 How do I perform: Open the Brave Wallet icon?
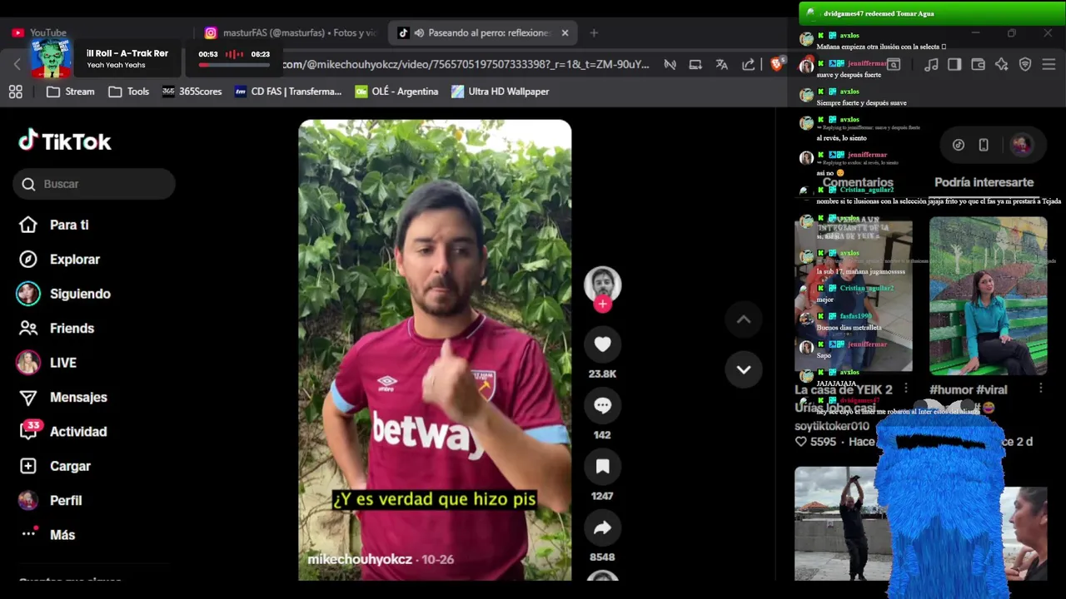pyautogui.click(x=979, y=64)
